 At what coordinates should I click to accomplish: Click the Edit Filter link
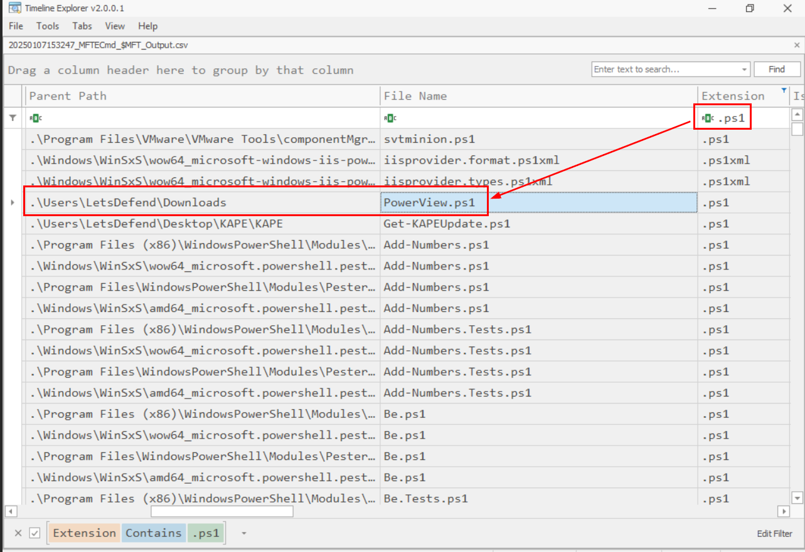774,534
